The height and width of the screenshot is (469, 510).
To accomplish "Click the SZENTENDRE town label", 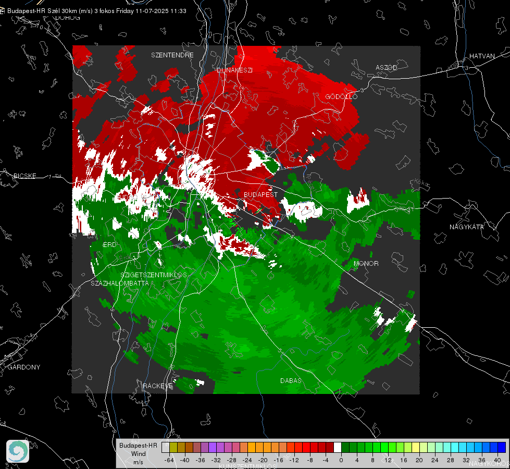I will pos(172,55).
